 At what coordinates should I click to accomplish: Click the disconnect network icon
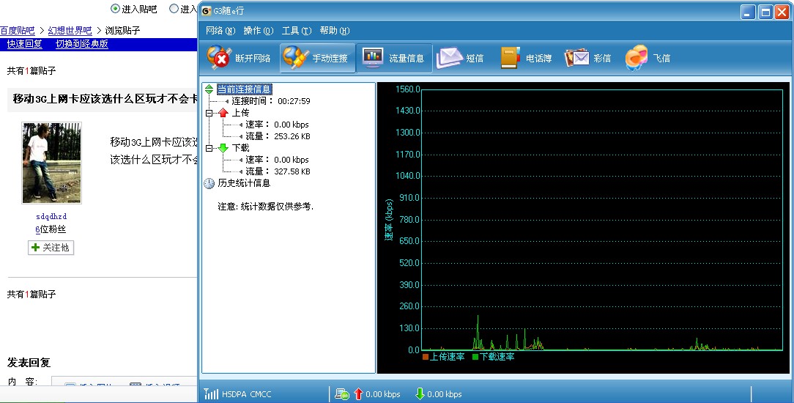point(219,57)
